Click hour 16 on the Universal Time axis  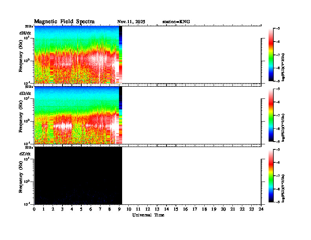[185, 209]
